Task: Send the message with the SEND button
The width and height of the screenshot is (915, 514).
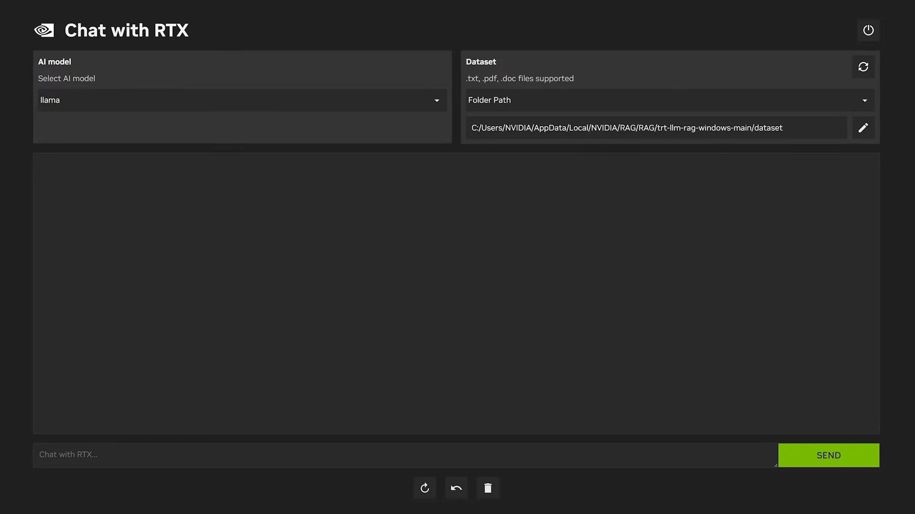Action: (829, 455)
